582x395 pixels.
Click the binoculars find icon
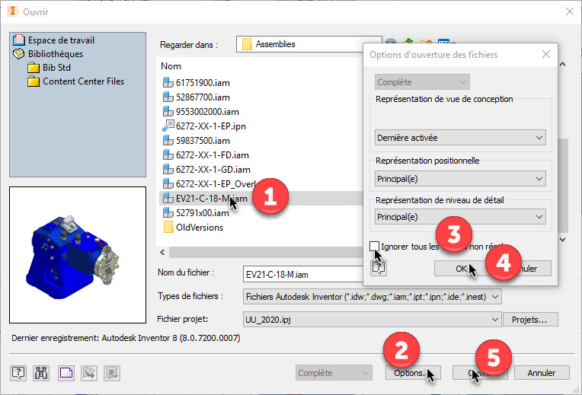43,373
